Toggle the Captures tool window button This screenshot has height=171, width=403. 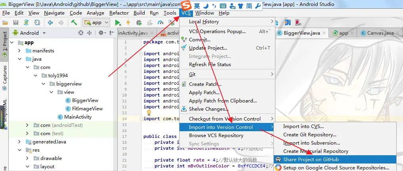5,78
